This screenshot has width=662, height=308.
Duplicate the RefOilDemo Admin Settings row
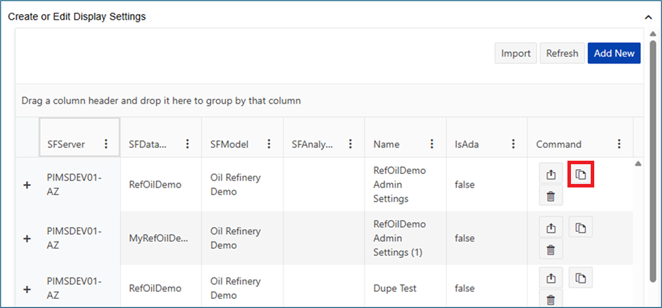(x=580, y=174)
